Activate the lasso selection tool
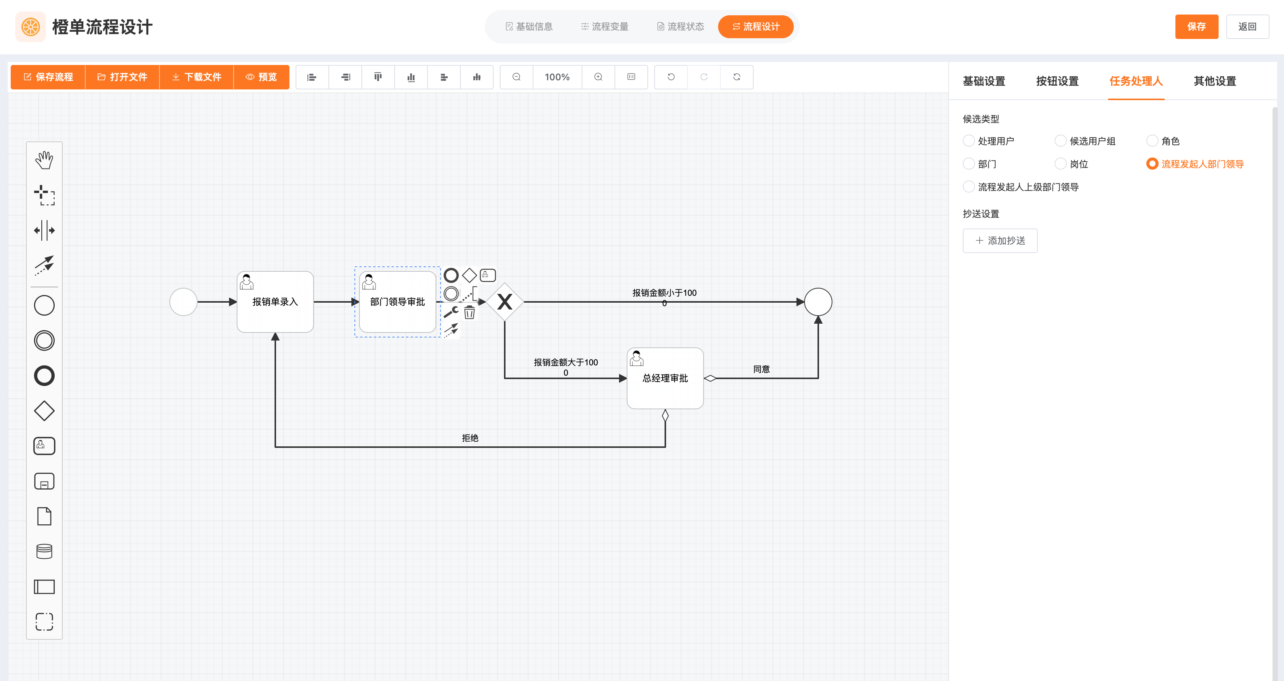The width and height of the screenshot is (1284, 681). click(44, 195)
